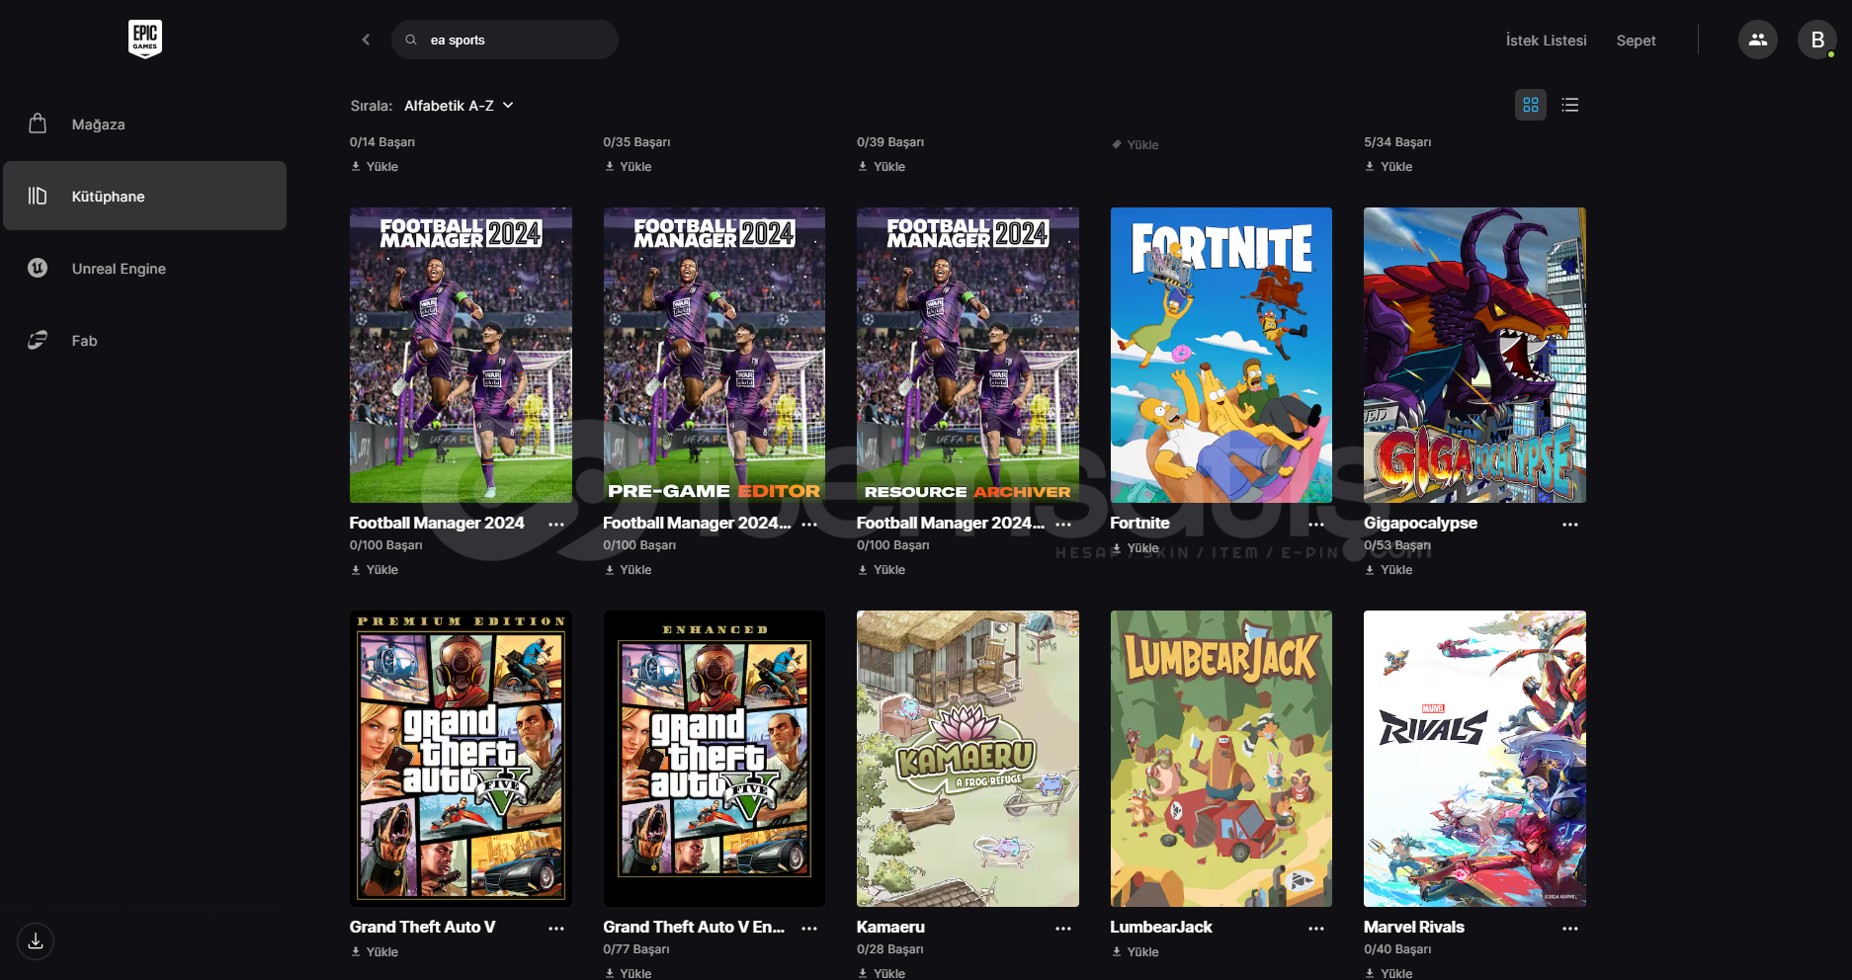The height and width of the screenshot is (980, 1852).
Task: Switch to grid view layout
Action: 1531,105
